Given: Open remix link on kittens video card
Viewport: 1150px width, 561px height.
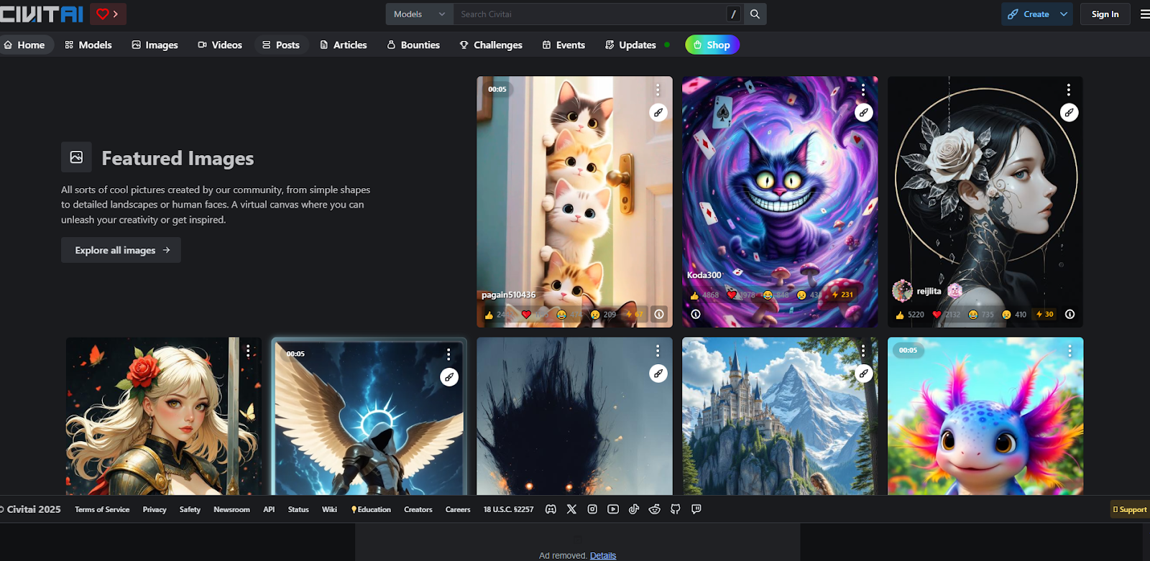Looking at the screenshot, I should (658, 113).
